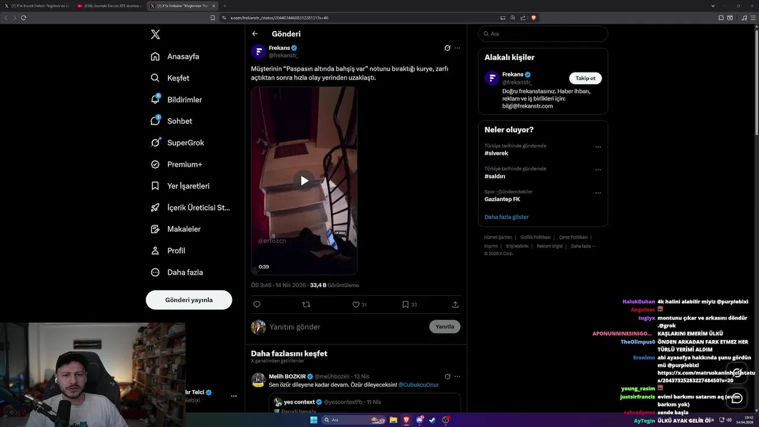Viewport: 759px width, 427px height.
Task: Expand Daha fazla footer menu
Action: 583,246
